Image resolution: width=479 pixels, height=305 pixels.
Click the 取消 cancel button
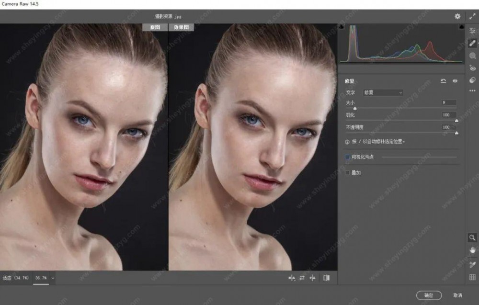click(x=458, y=295)
